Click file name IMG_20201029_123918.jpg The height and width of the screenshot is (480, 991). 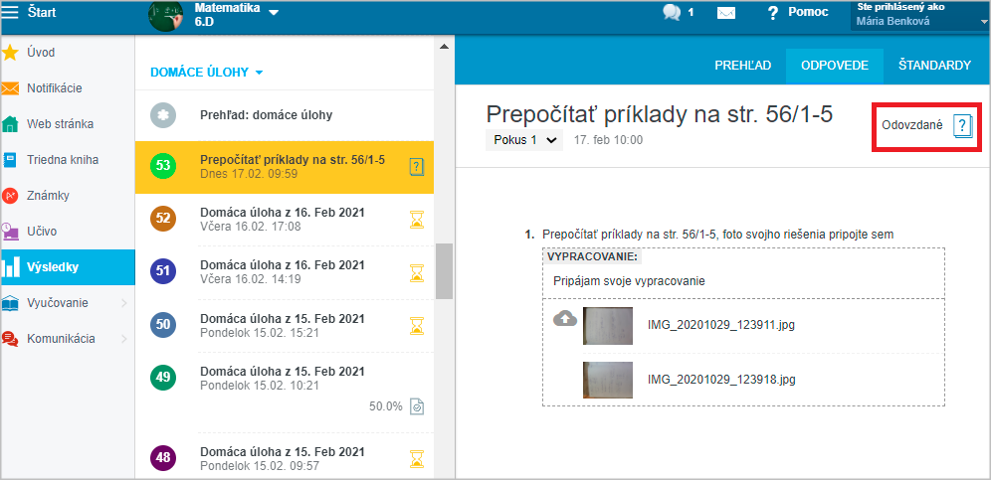721,380
